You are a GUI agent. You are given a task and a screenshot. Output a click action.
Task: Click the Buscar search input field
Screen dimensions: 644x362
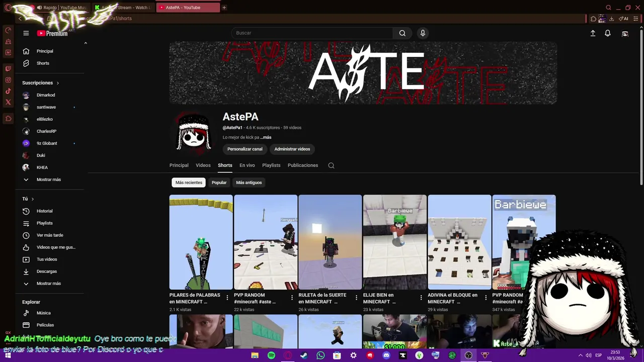click(312, 33)
